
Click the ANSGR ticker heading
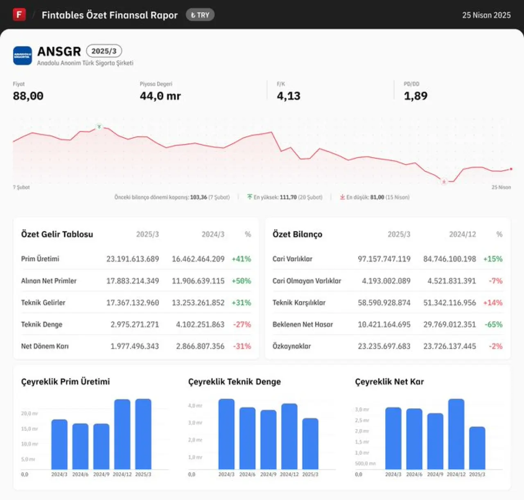pyautogui.click(x=59, y=51)
